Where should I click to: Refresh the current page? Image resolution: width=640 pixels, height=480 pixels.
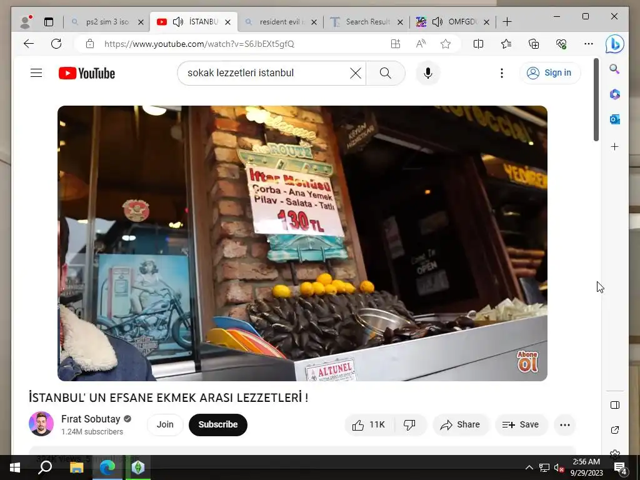coord(56,44)
